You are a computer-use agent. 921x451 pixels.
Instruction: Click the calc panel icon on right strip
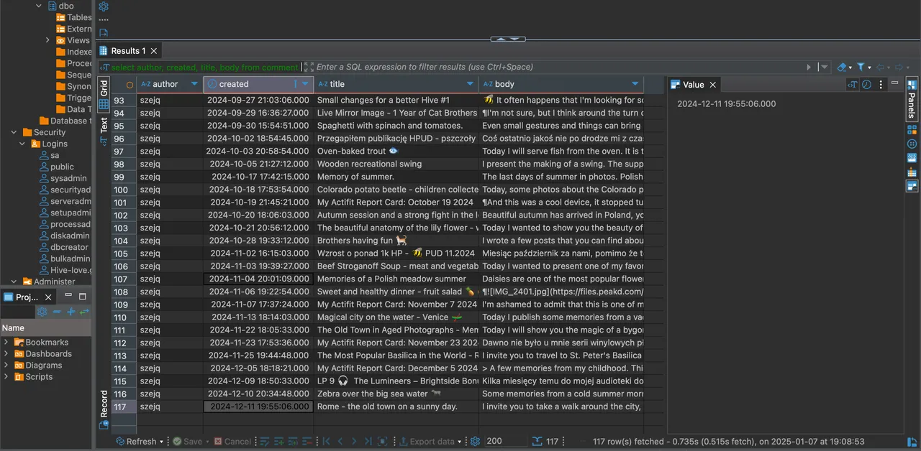pyautogui.click(x=912, y=172)
